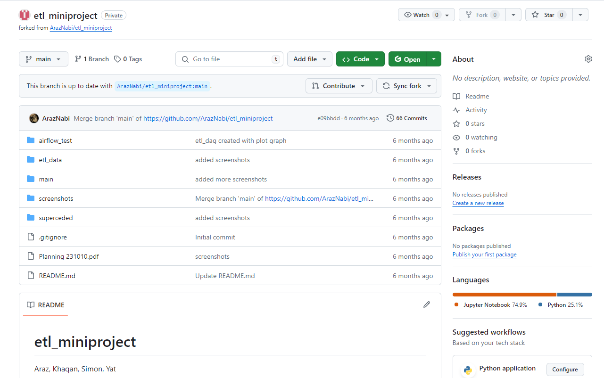Configure the Python application workflow

click(565, 370)
